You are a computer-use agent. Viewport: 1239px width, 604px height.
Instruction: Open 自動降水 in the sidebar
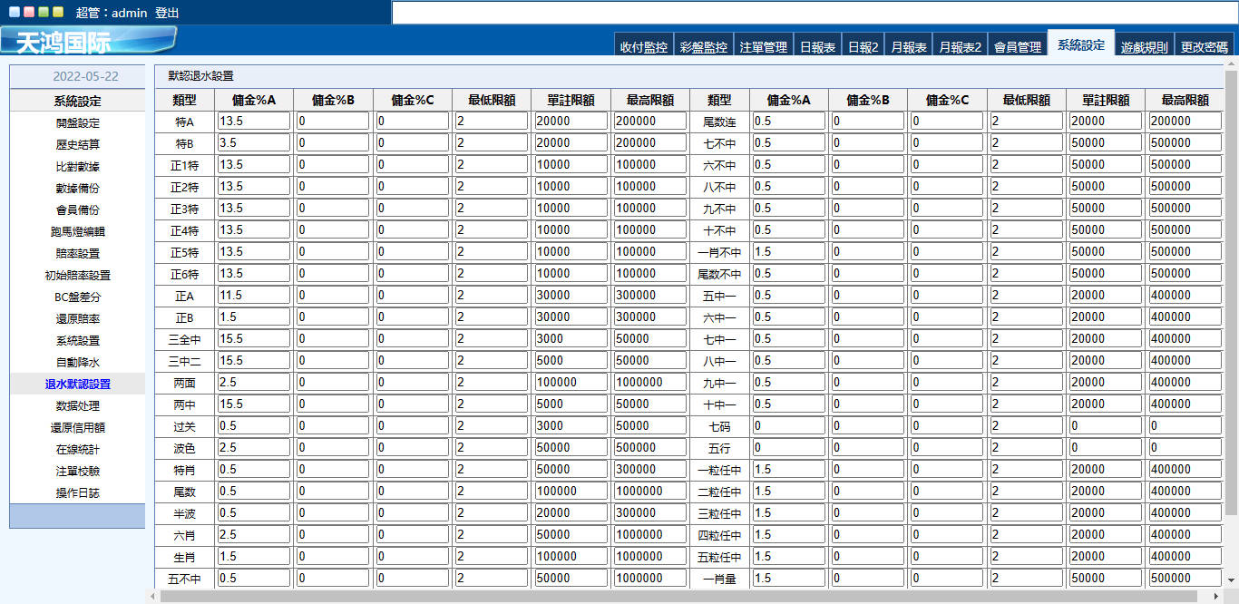77,363
